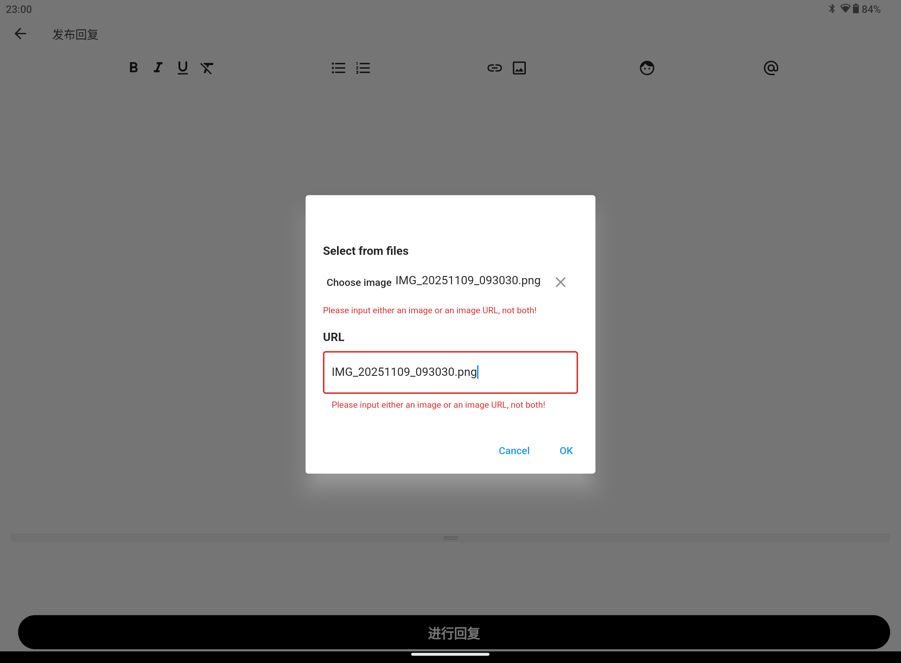Open the emoji picker

(647, 68)
